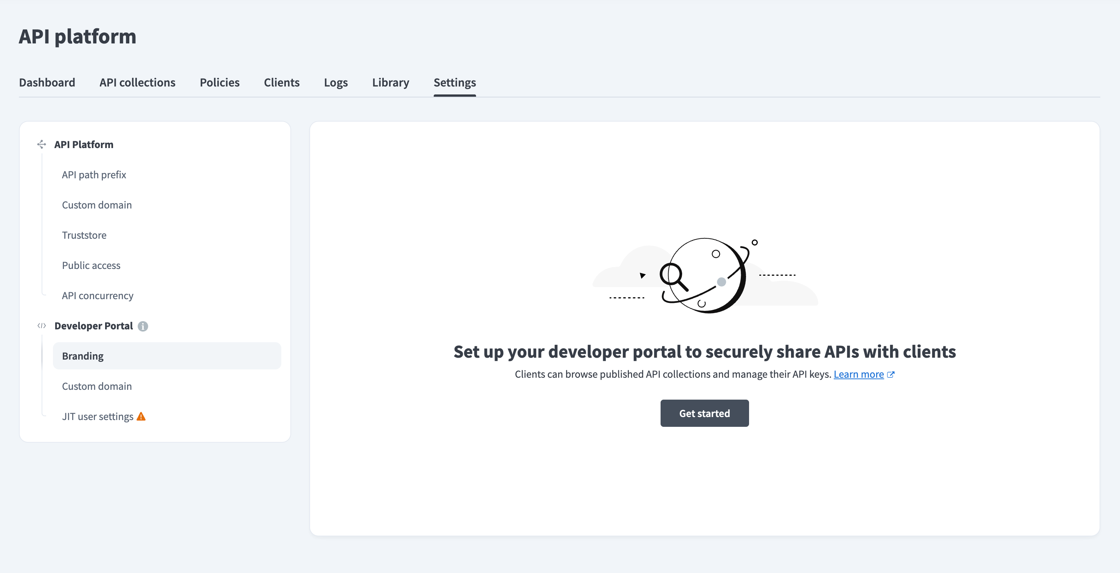Open Custom domain under API Platform

click(x=97, y=205)
